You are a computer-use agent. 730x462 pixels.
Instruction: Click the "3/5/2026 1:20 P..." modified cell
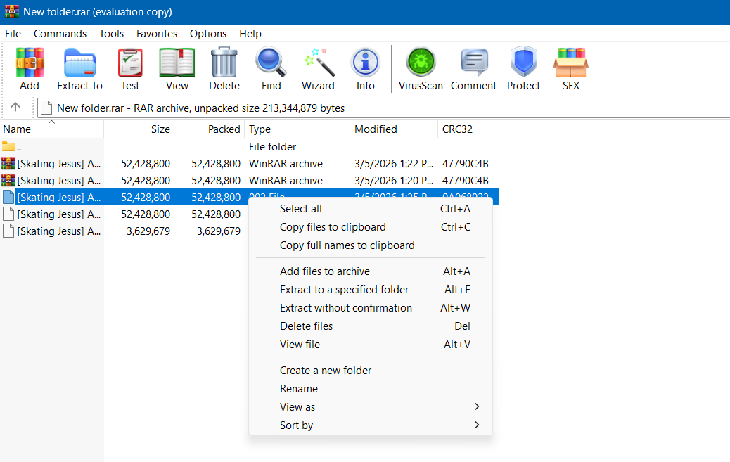[x=393, y=180]
